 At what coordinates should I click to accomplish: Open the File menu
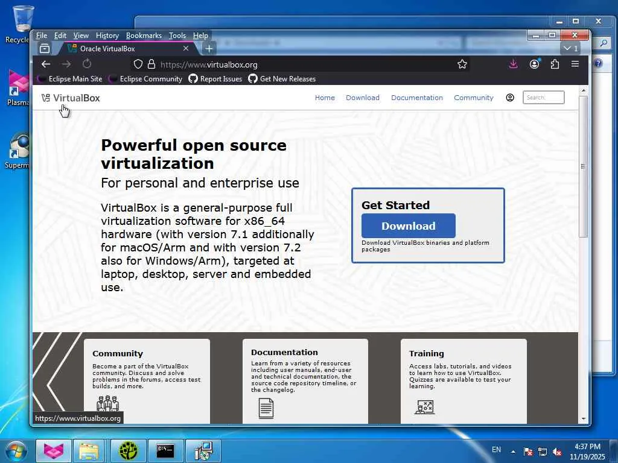42,36
